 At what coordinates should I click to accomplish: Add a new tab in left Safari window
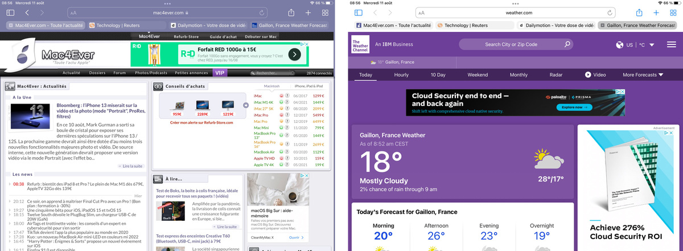click(x=308, y=13)
